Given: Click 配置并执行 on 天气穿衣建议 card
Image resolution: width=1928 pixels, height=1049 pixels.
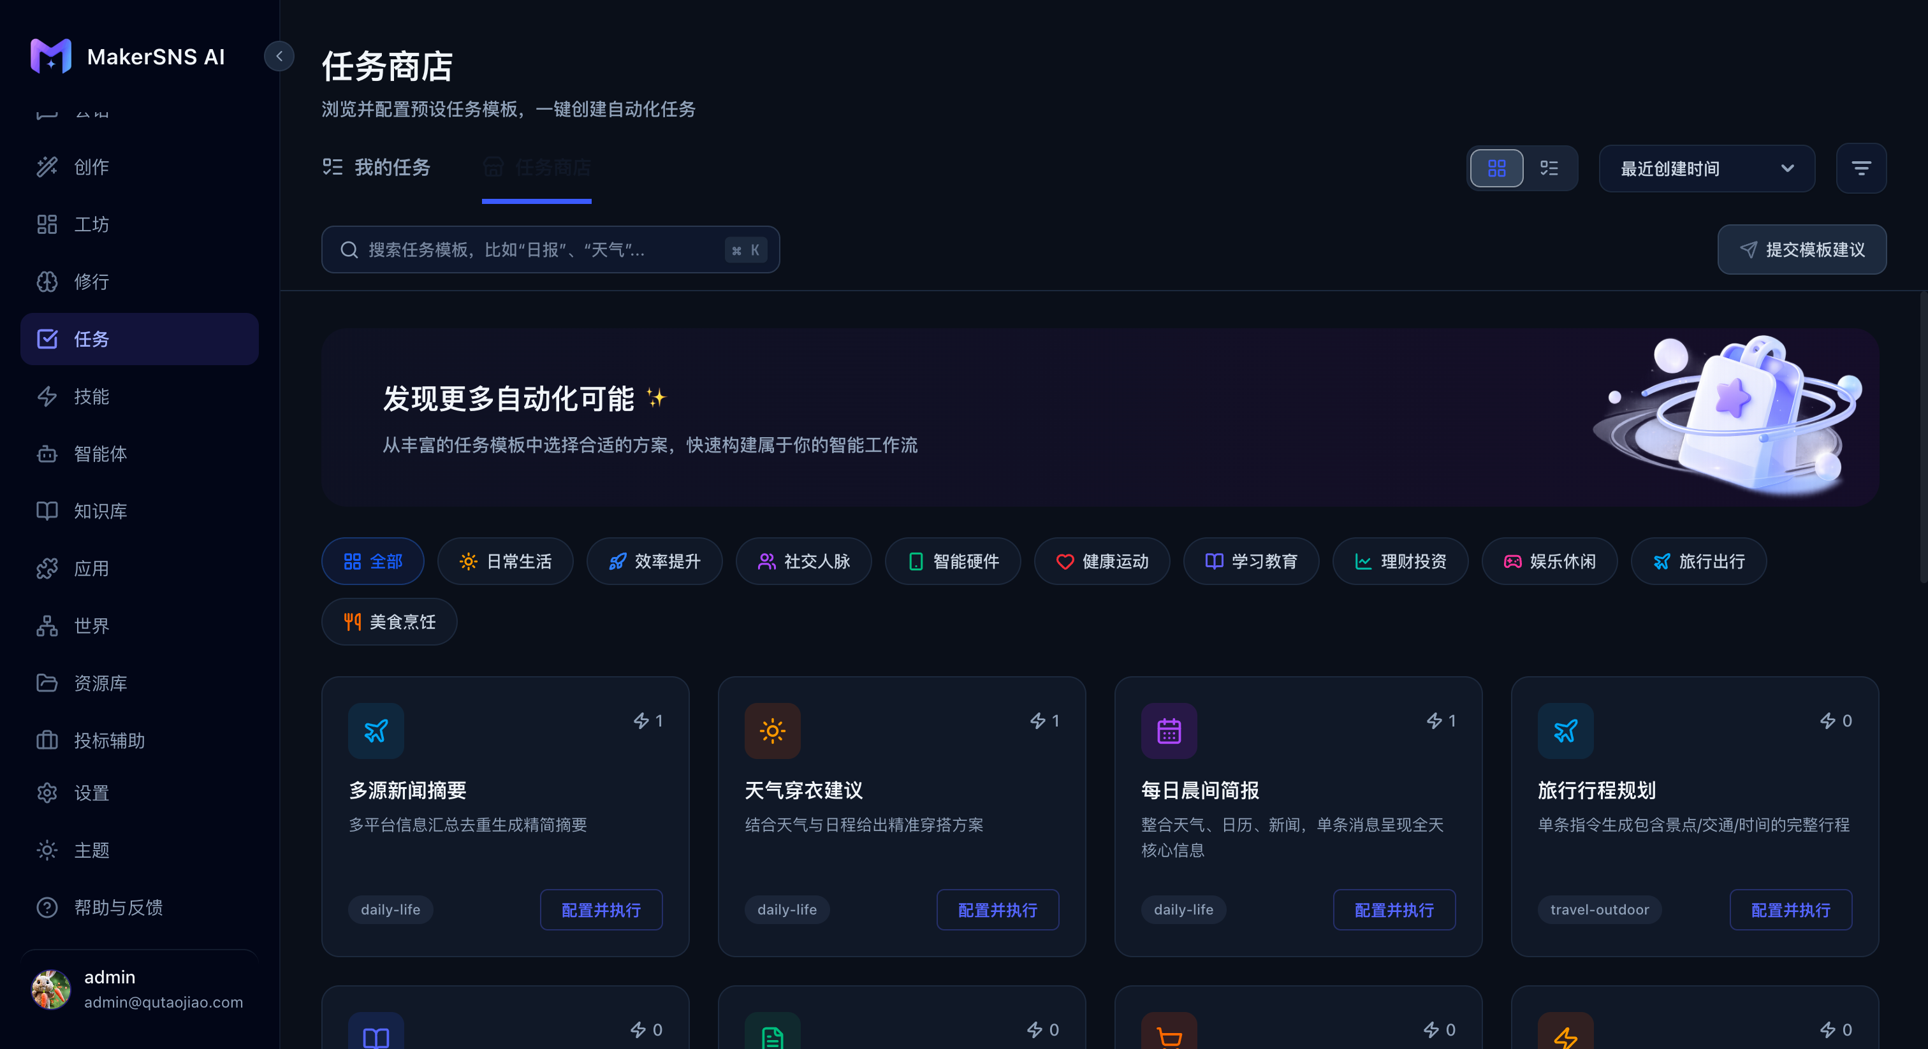Looking at the screenshot, I should 998,910.
